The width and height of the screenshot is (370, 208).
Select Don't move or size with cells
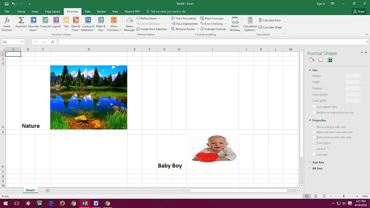tap(314, 137)
